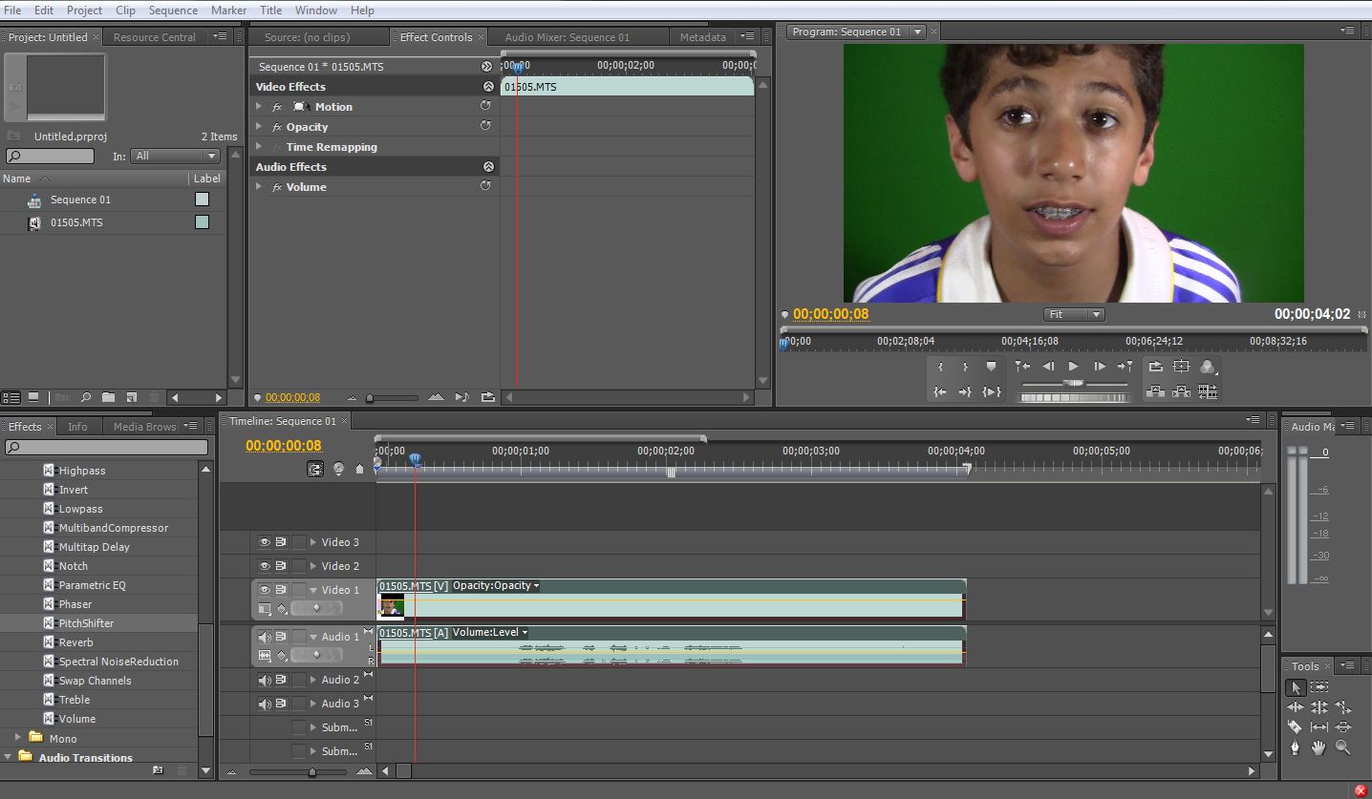Click the shuttle slider in Program monitor

point(1074,385)
